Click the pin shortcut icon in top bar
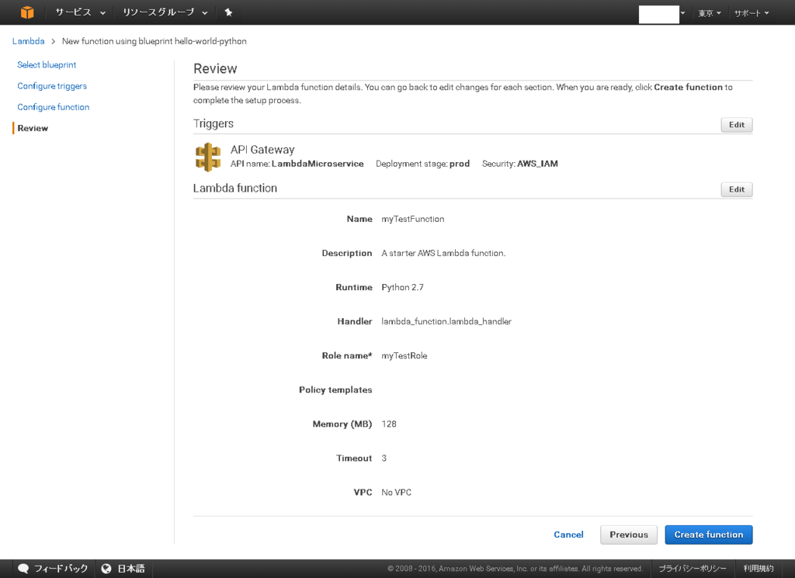The width and height of the screenshot is (795, 578). click(229, 12)
